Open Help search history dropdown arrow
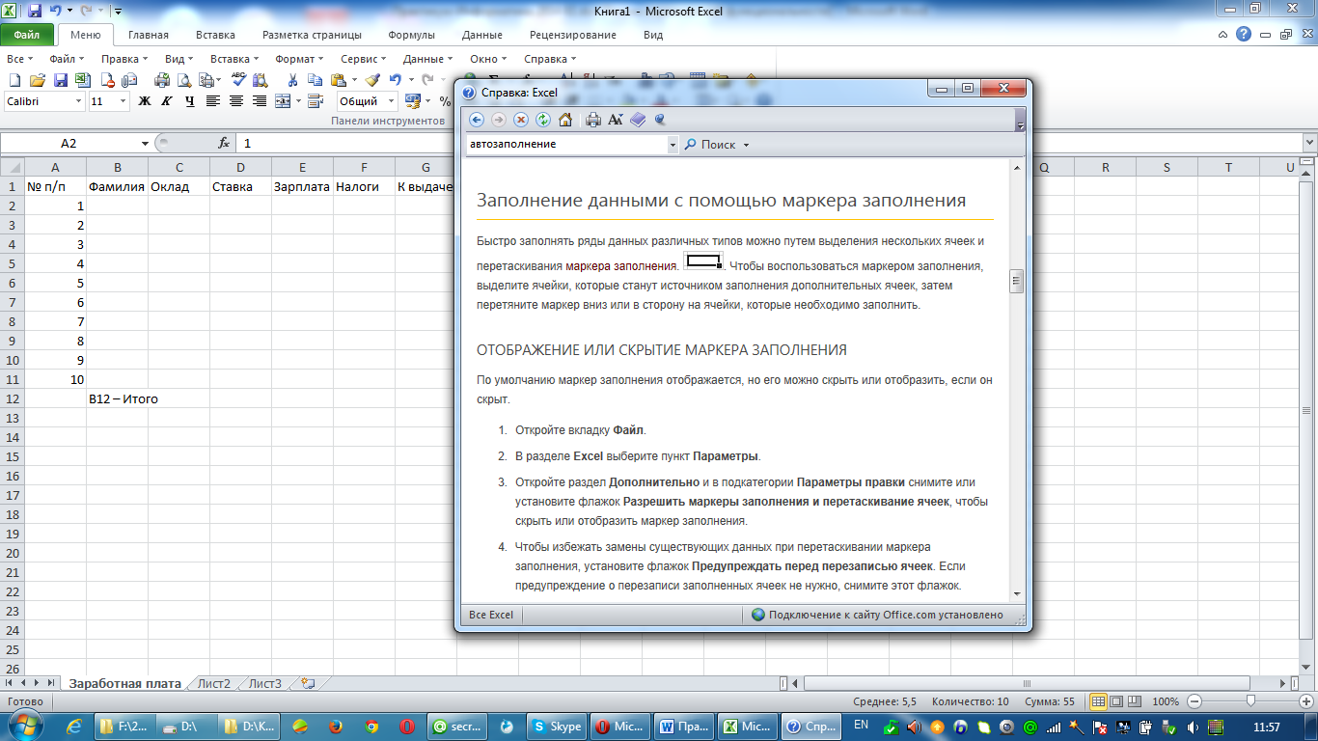 pyautogui.click(x=673, y=145)
